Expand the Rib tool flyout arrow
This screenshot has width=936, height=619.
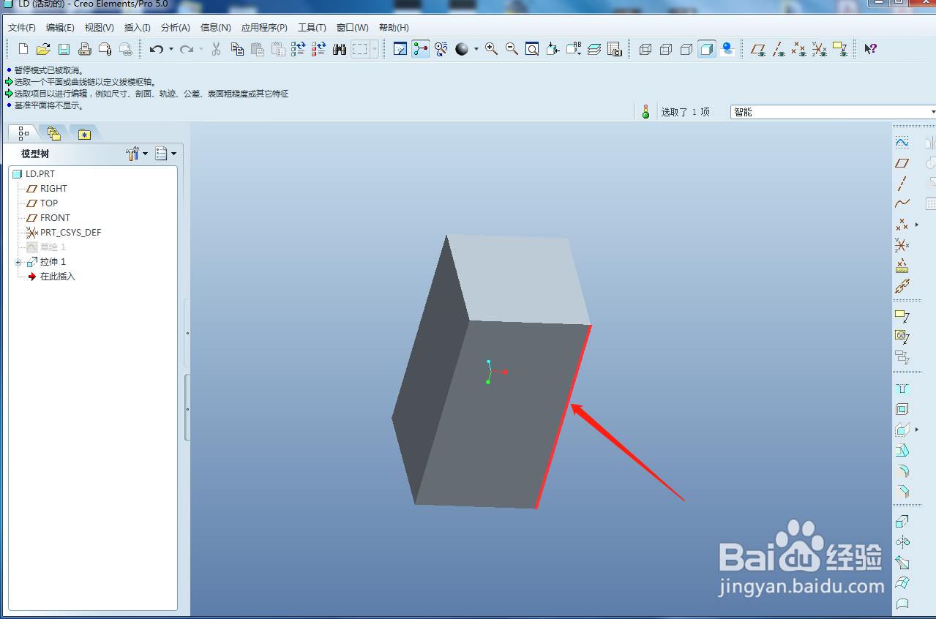pos(916,429)
